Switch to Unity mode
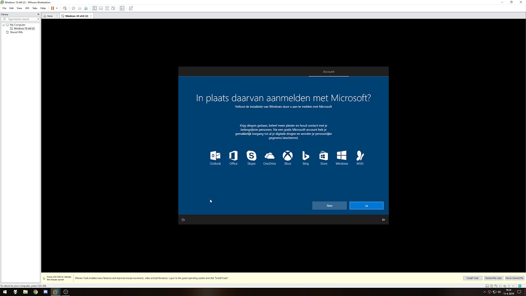Viewport: 526px width, 296px height. pos(113,8)
